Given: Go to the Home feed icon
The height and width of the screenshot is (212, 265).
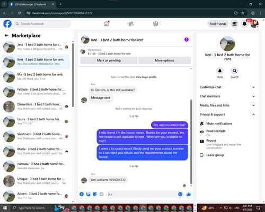Looking at the screenshot, I should (106, 24).
